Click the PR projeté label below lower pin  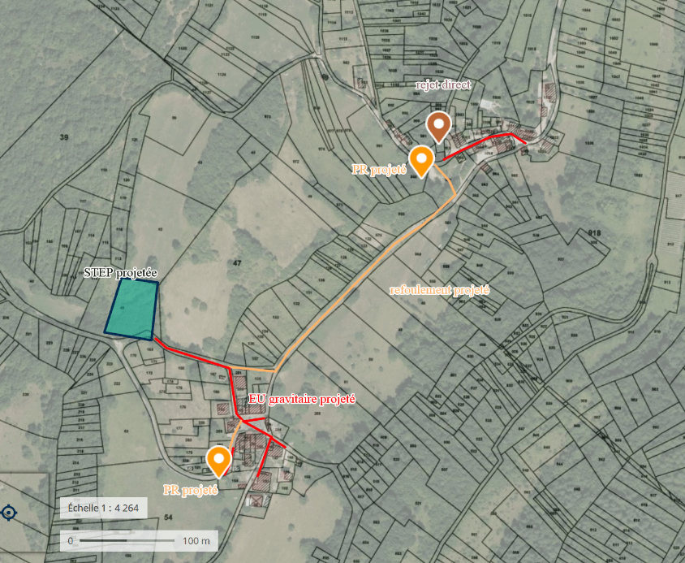191,490
